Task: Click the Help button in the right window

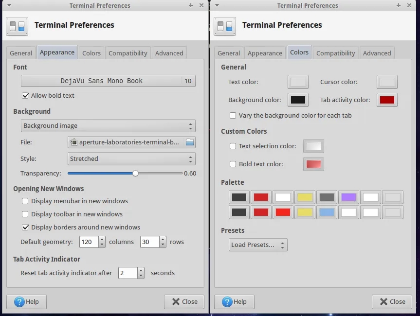Action: tap(234, 301)
